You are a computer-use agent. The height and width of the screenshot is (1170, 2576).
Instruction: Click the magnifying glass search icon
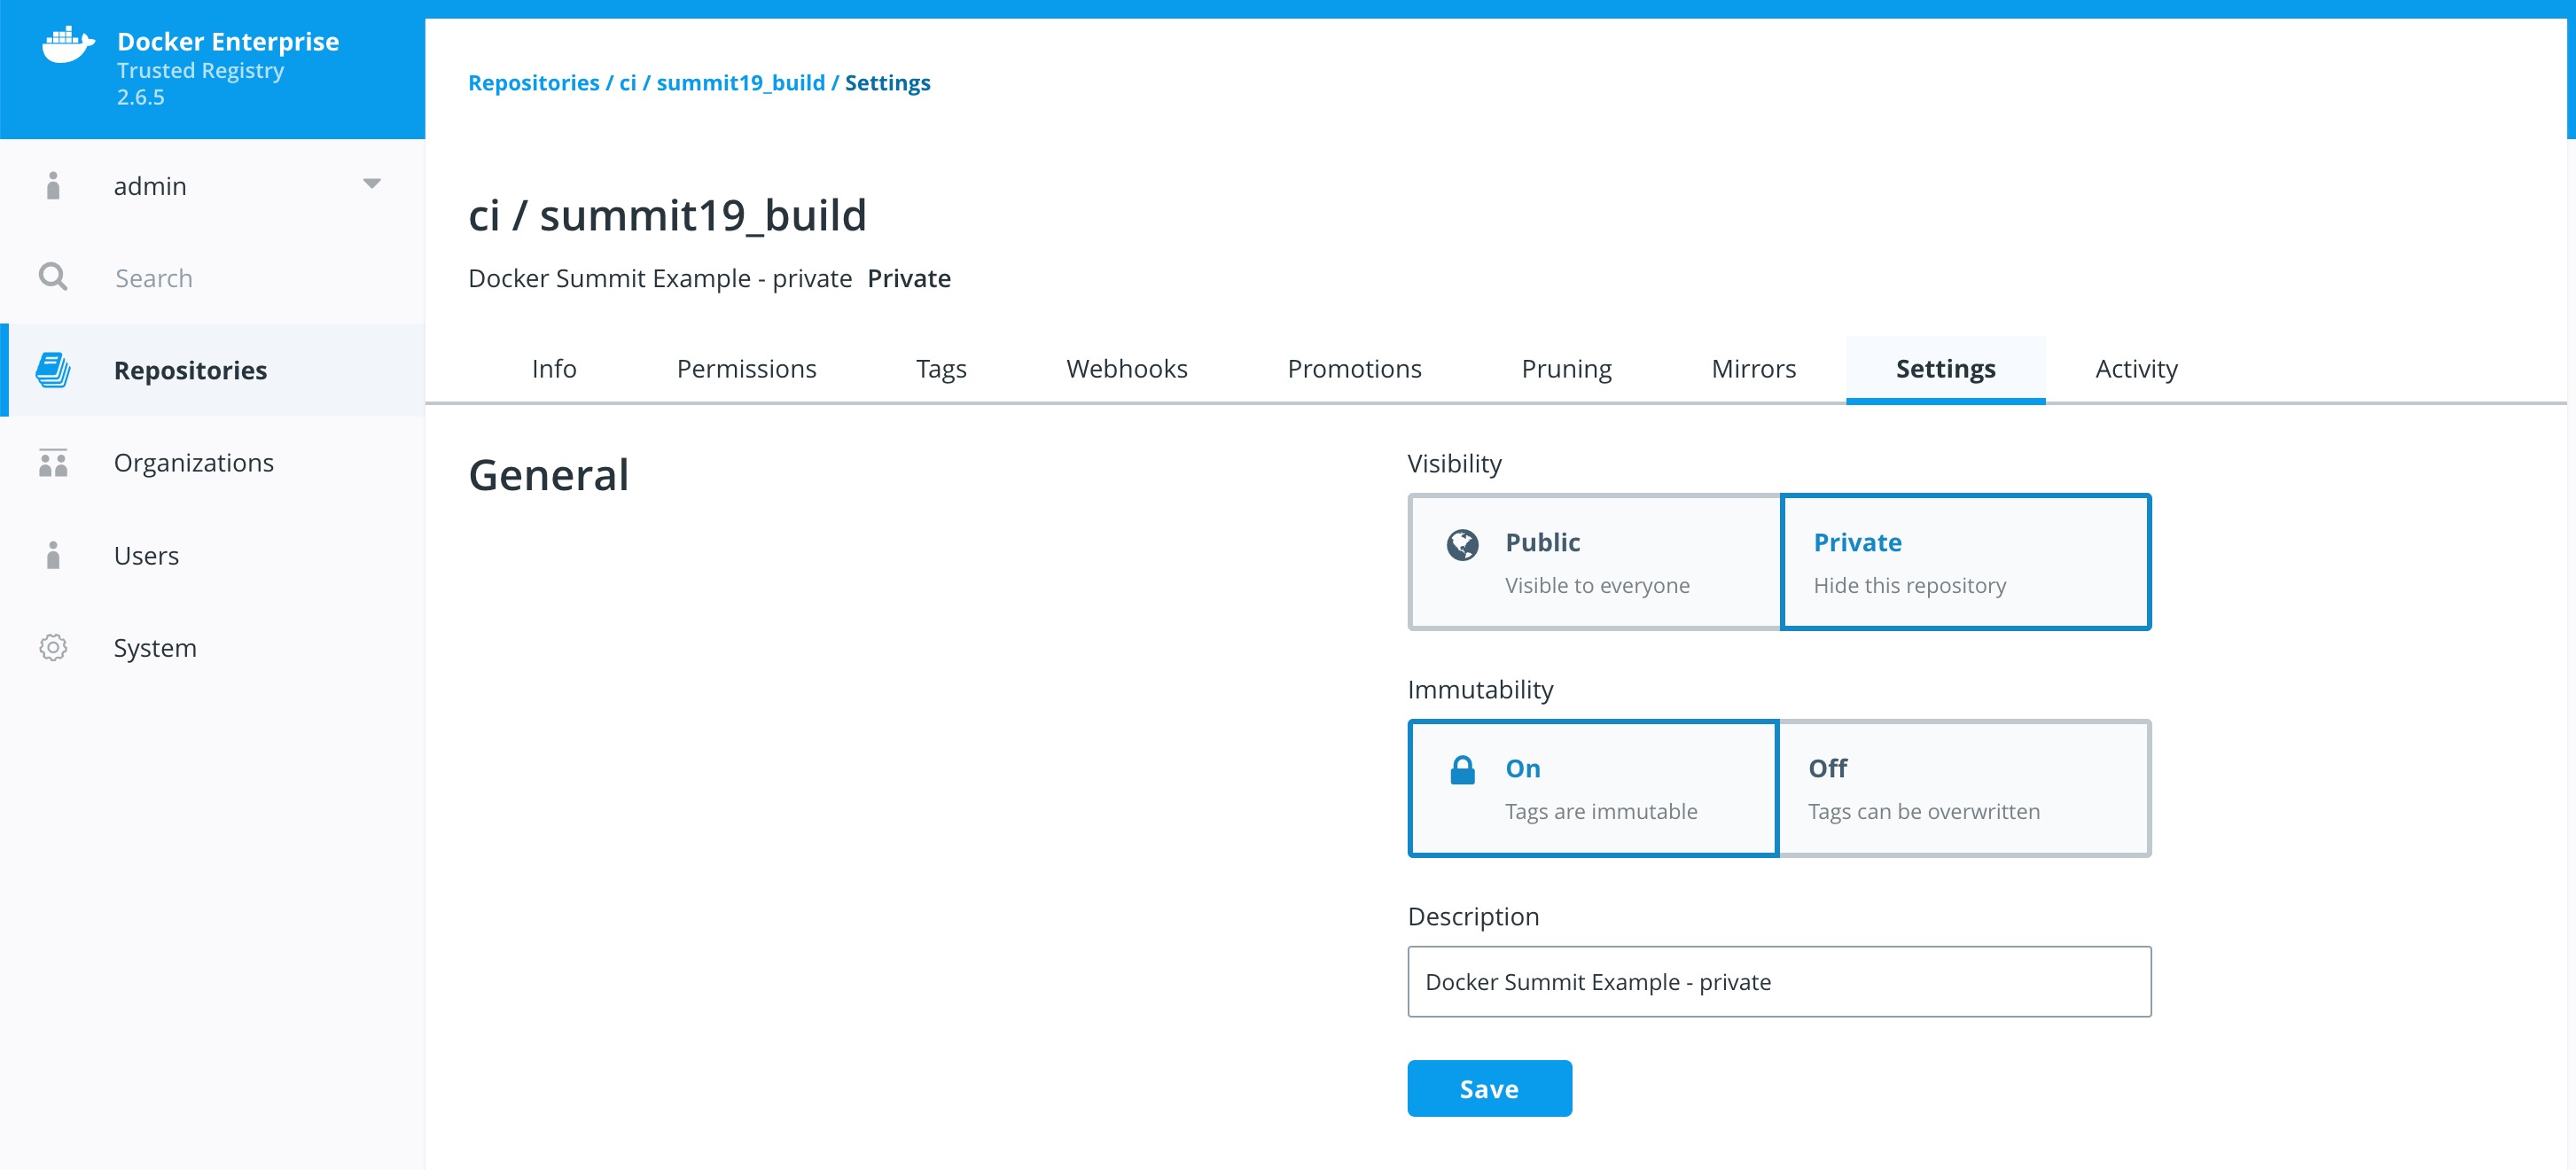click(53, 277)
